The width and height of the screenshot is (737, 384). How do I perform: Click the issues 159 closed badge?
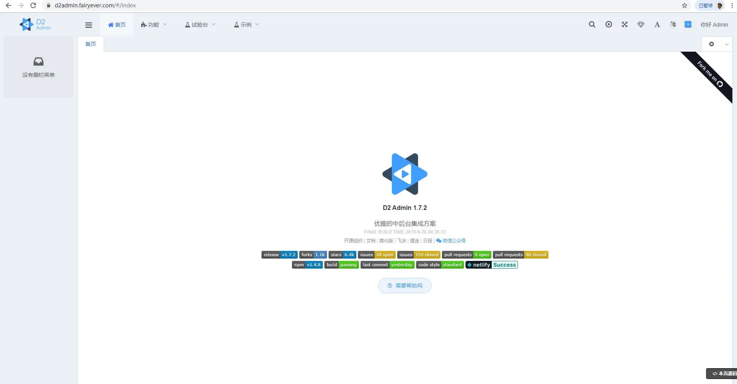click(419, 255)
